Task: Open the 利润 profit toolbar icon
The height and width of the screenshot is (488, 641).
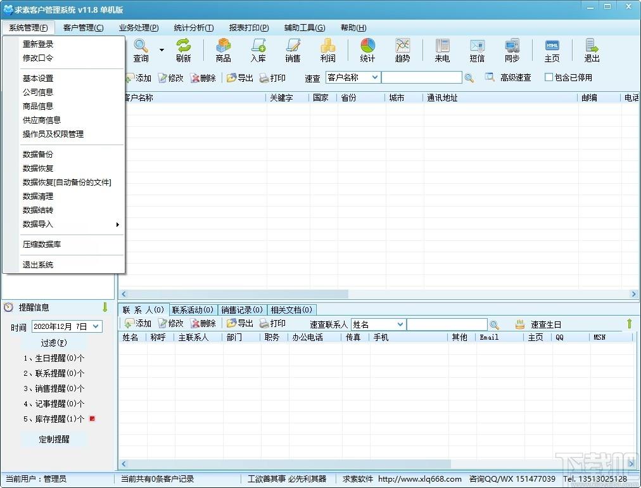Action: [x=328, y=50]
